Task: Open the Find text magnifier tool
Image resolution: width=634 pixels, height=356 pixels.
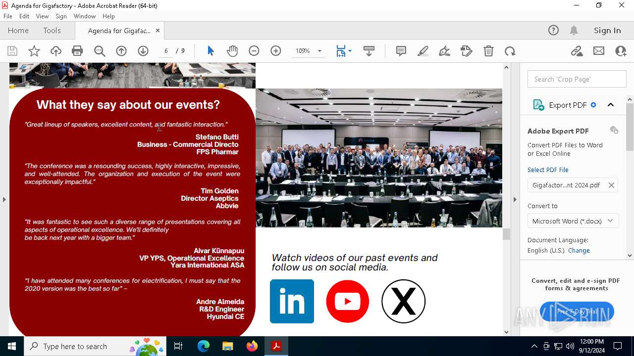Action: tap(100, 51)
